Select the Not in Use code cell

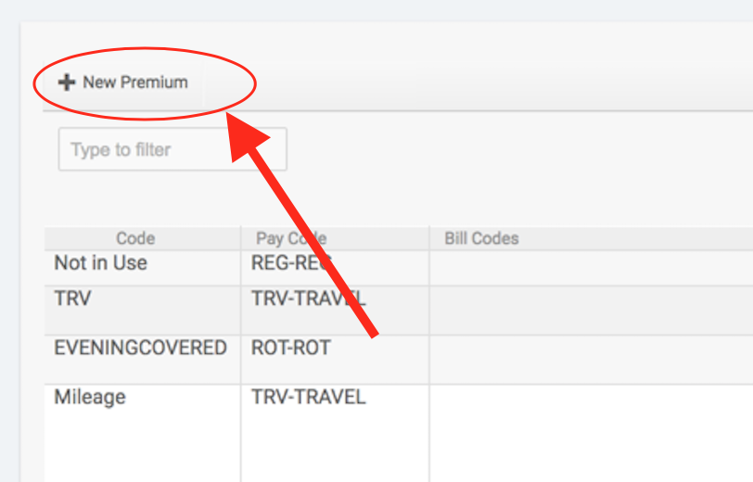[x=101, y=263]
